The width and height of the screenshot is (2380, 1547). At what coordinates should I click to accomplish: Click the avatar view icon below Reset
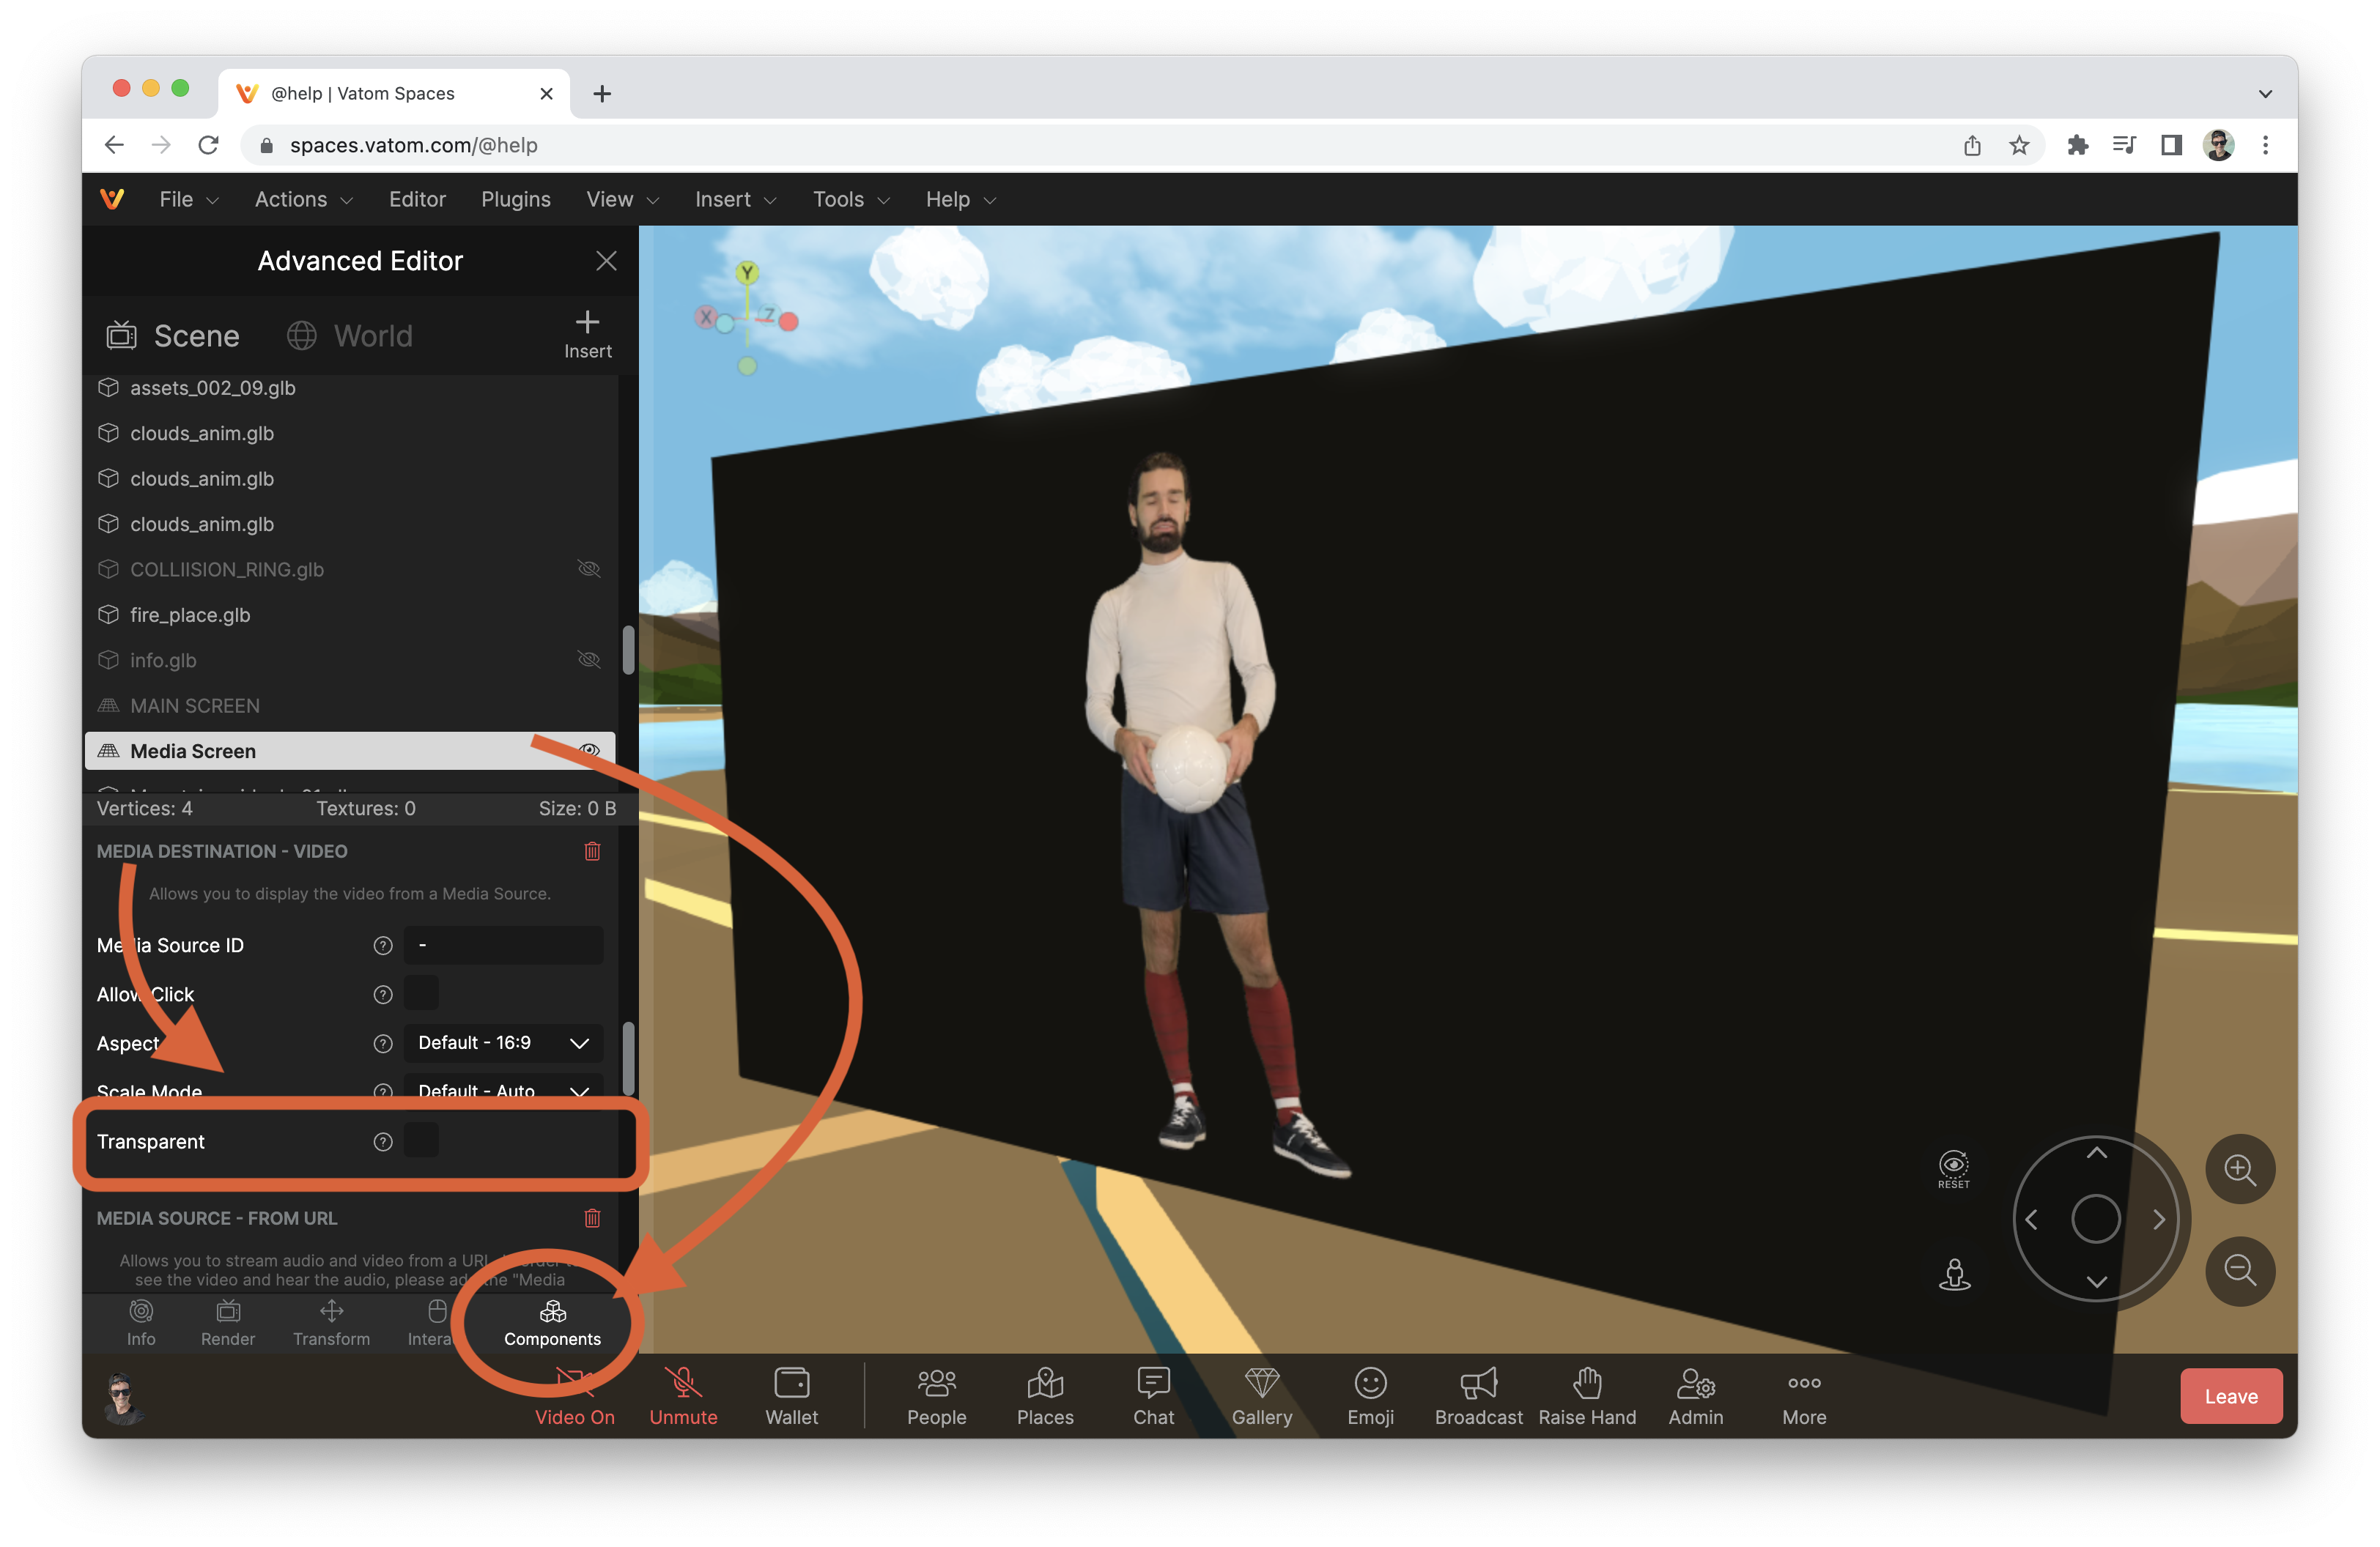click(1954, 1275)
